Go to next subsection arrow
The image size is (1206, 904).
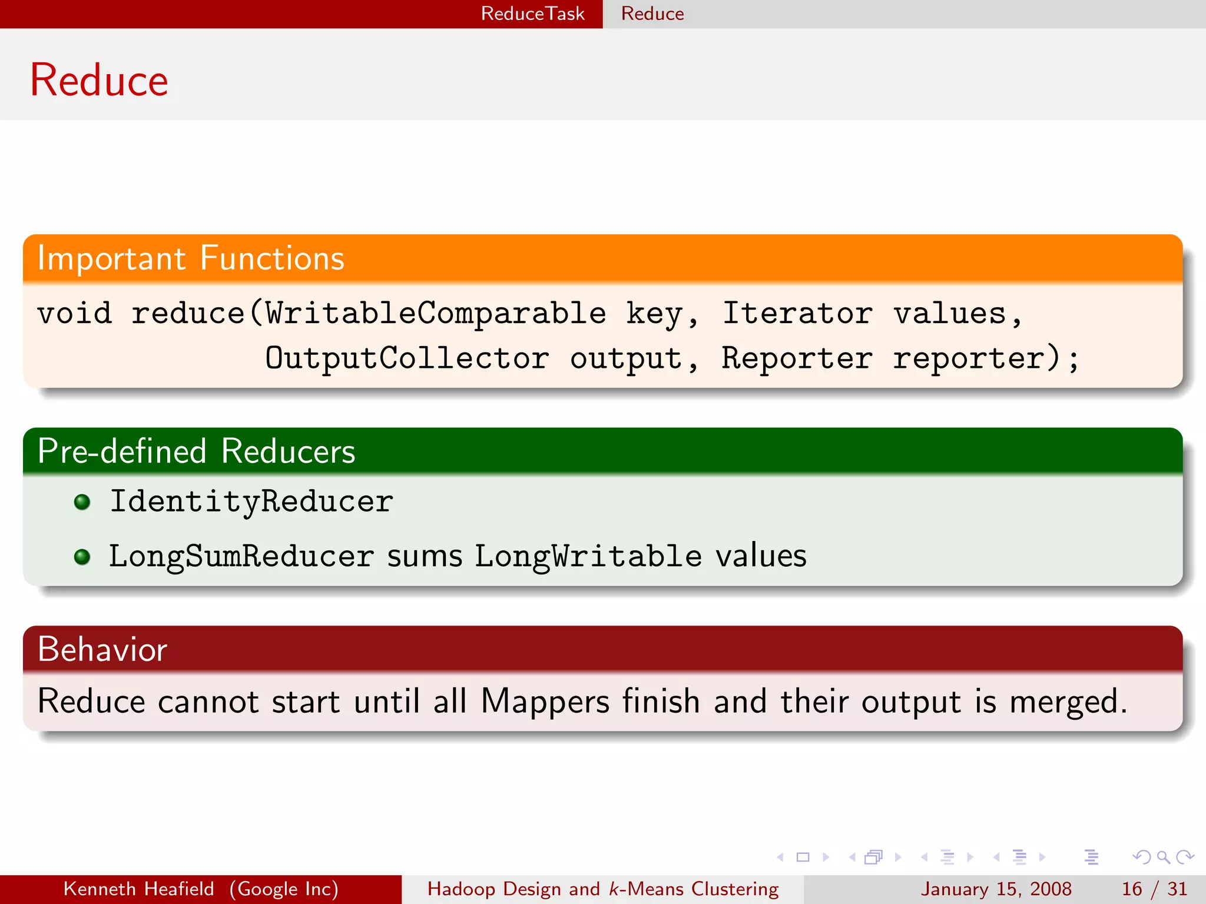[x=970, y=858]
